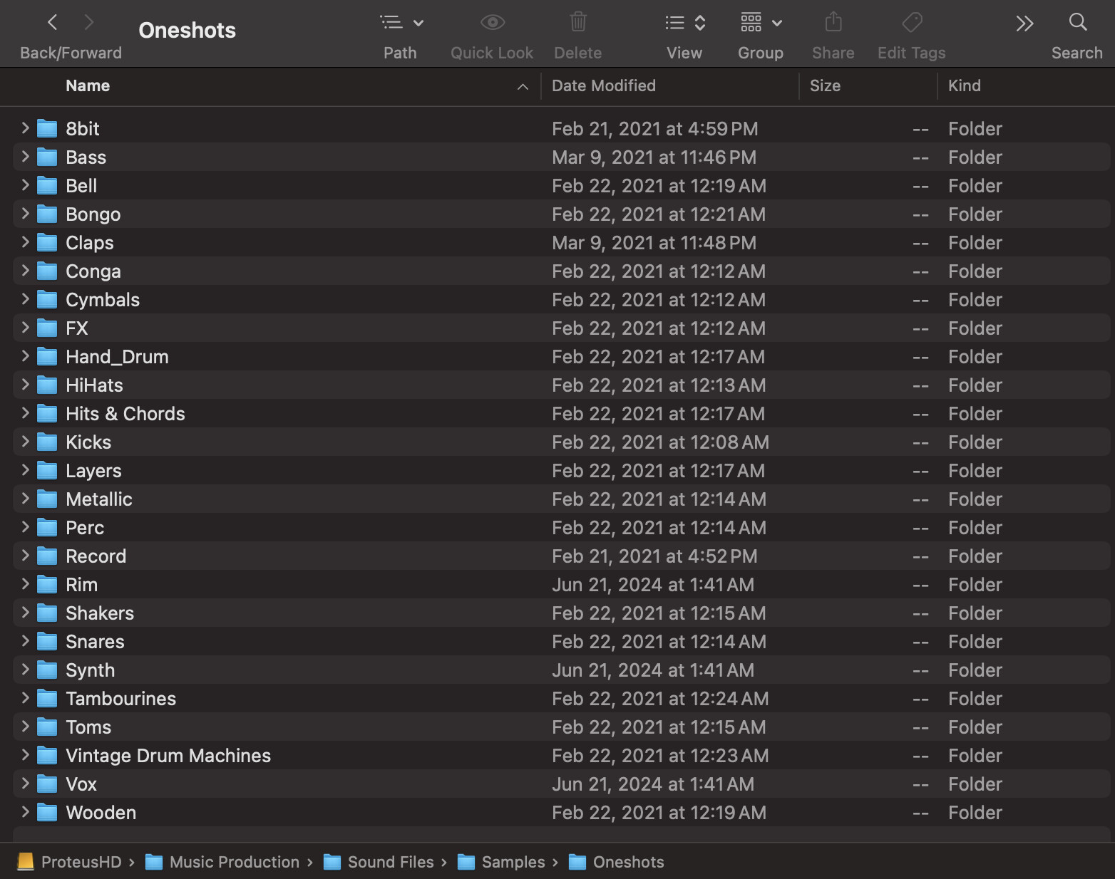Select the Vox folder icon
Screen dimensions: 1115x879
47,784
